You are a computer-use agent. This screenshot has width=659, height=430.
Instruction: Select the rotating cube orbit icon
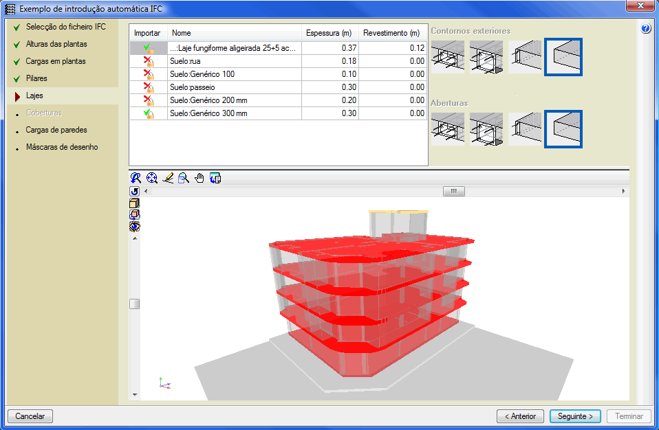(135, 215)
